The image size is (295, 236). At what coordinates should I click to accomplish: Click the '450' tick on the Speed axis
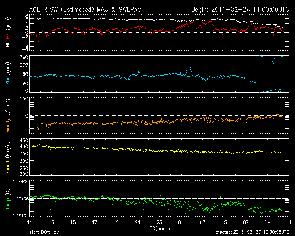coord(24,141)
